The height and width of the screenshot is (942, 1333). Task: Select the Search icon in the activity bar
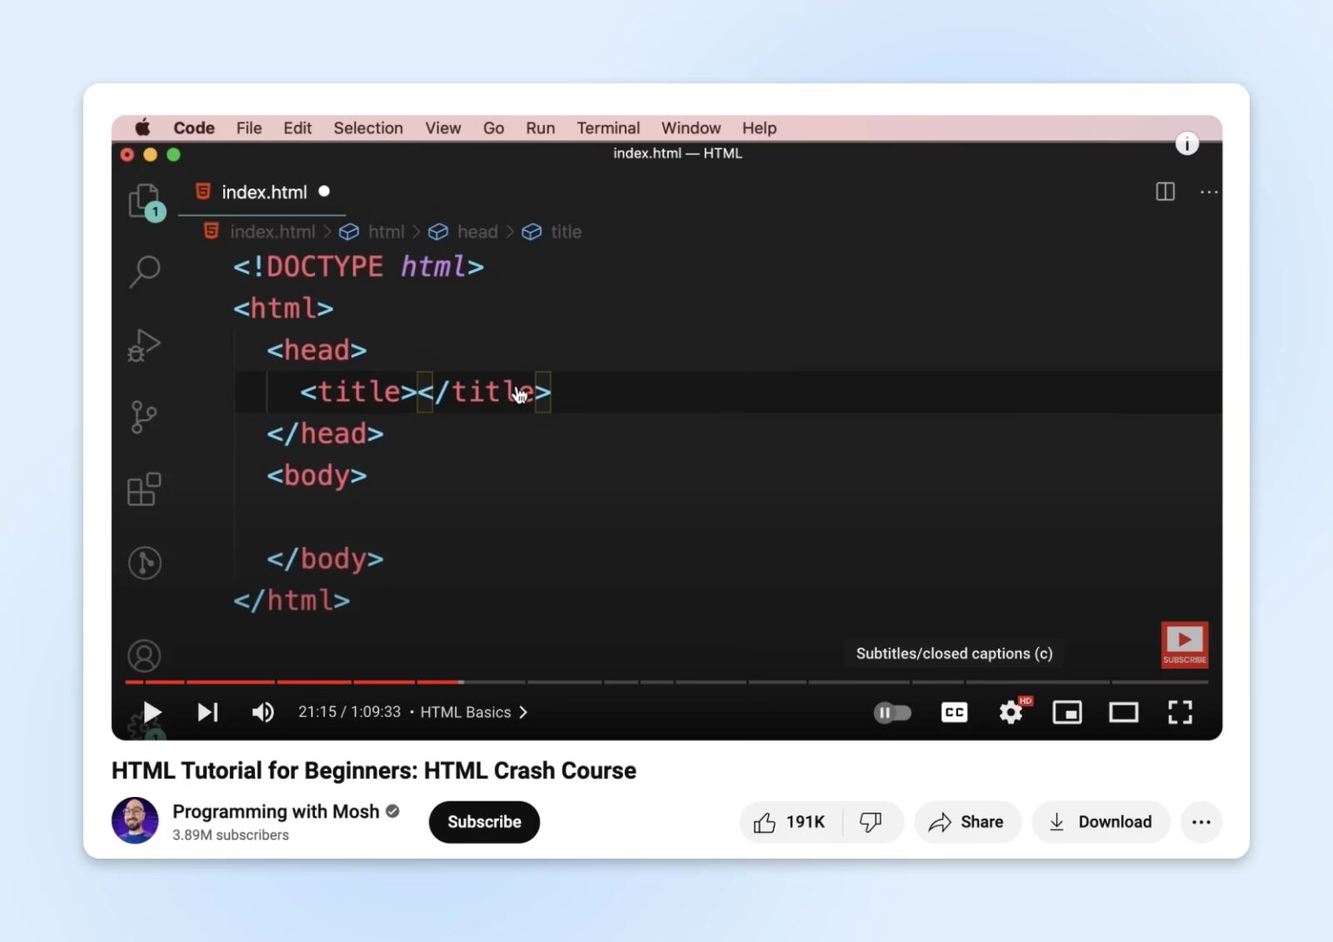pyautogui.click(x=144, y=272)
